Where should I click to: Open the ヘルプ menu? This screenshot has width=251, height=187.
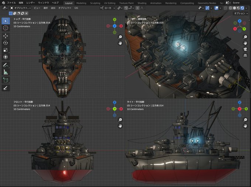(55, 3)
